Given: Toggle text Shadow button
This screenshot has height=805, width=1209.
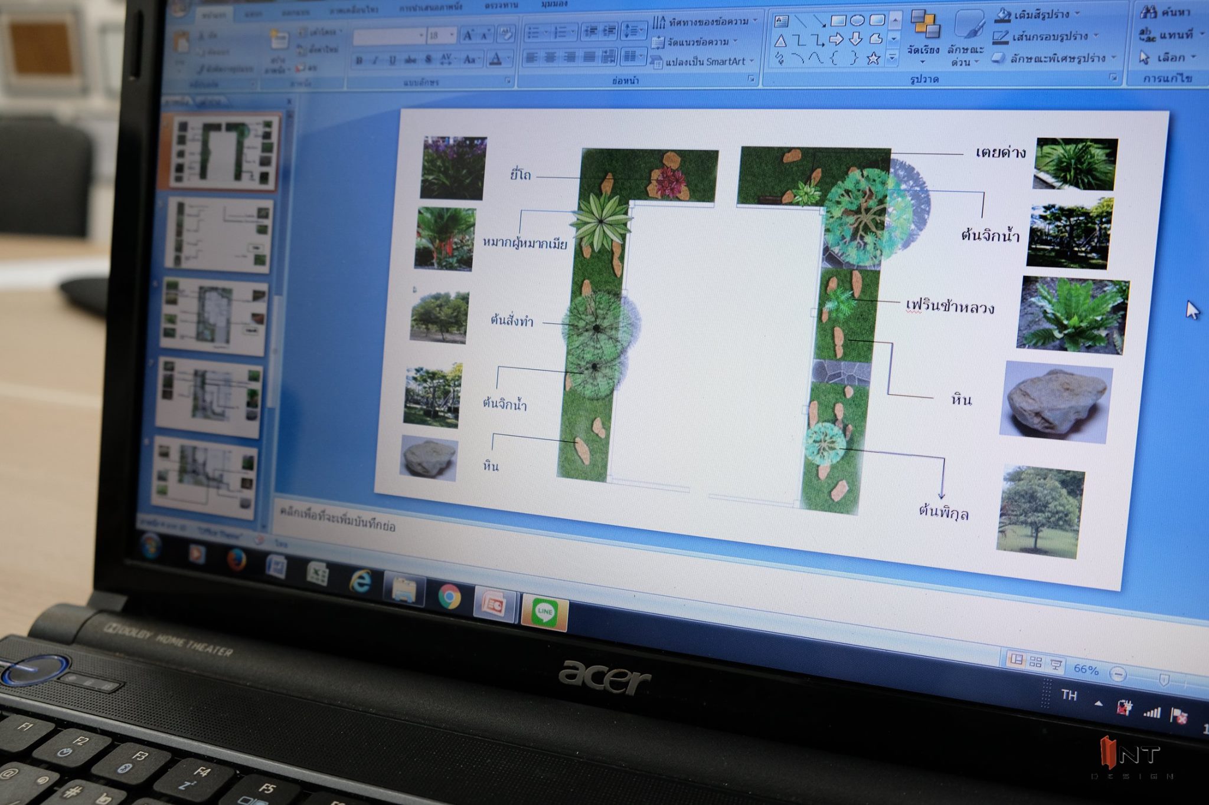Looking at the screenshot, I should 429,60.
